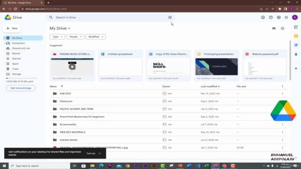Expand Computers tree in sidebar
Screen dimensions: 301x169
[5, 43]
